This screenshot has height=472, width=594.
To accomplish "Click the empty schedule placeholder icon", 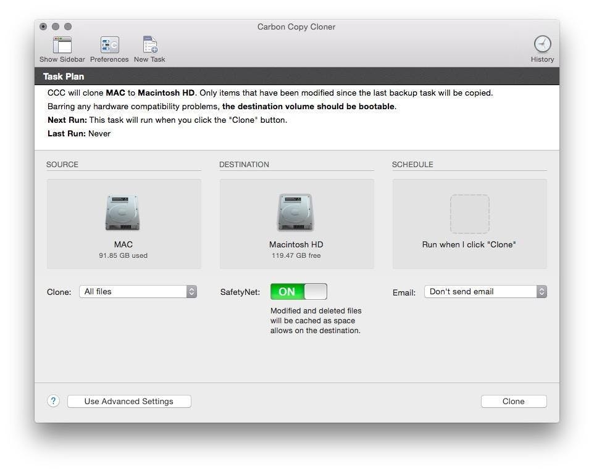I will click(x=469, y=213).
